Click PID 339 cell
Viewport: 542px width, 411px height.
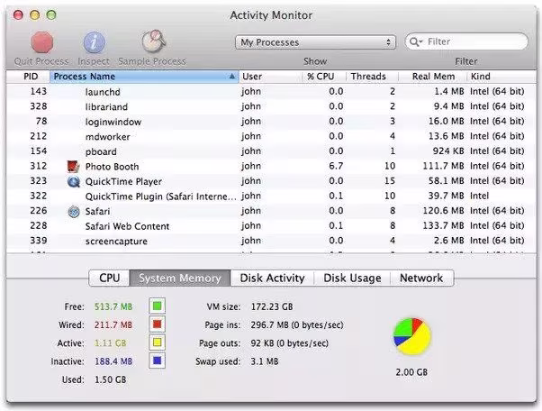pyautogui.click(x=39, y=241)
